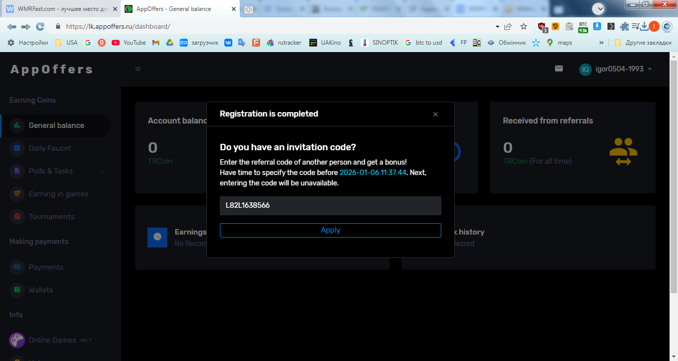Open the Online Games link

52,340
